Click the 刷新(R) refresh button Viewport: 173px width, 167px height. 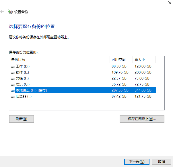tap(22, 119)
